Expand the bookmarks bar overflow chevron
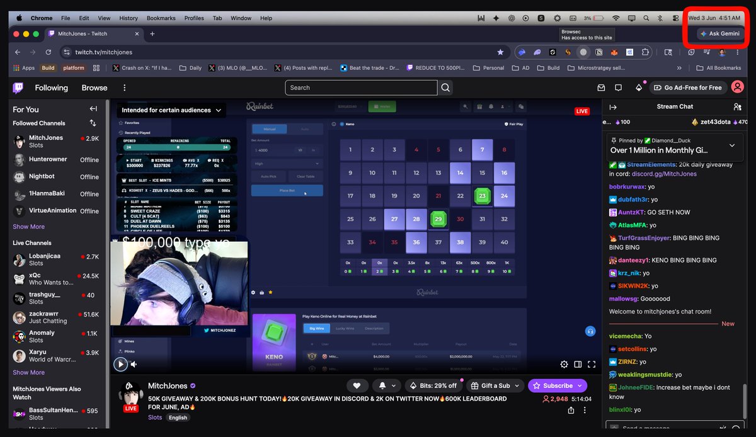The height and width of the screenshot is (437, 756). tap(679, 68)
